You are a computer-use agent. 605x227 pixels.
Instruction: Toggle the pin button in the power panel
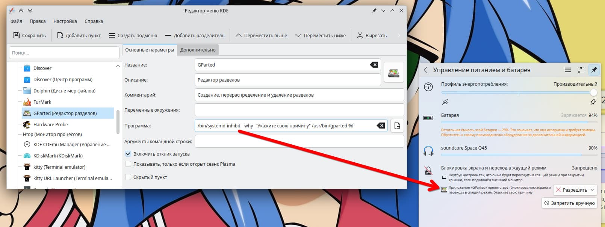(594, 70)
